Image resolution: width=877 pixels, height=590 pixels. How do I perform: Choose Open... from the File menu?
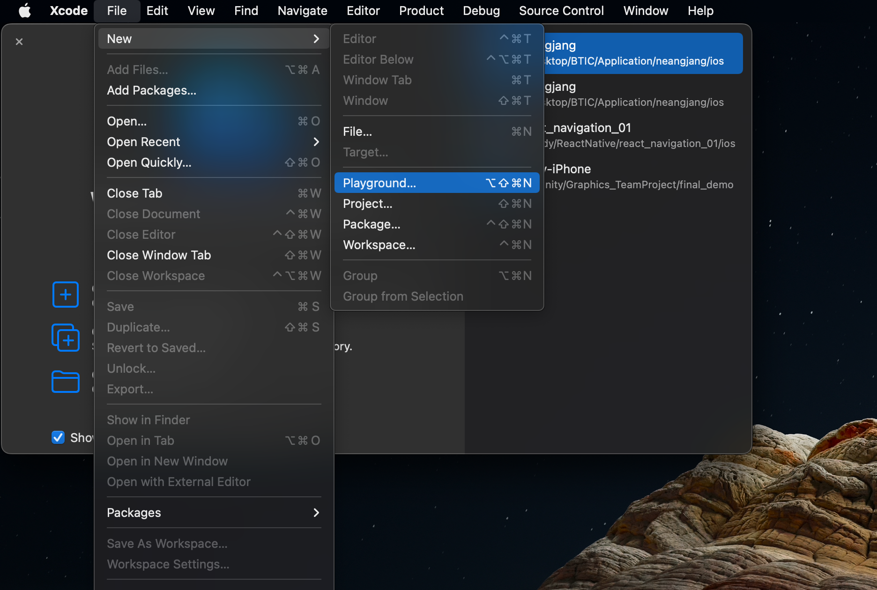[214, 121]
